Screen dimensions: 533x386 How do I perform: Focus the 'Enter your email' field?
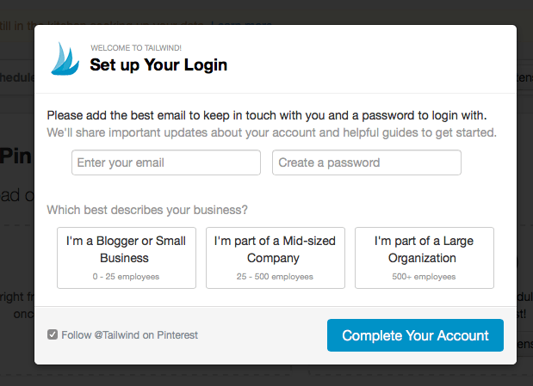pyautogui.click(x=166, y=162)
